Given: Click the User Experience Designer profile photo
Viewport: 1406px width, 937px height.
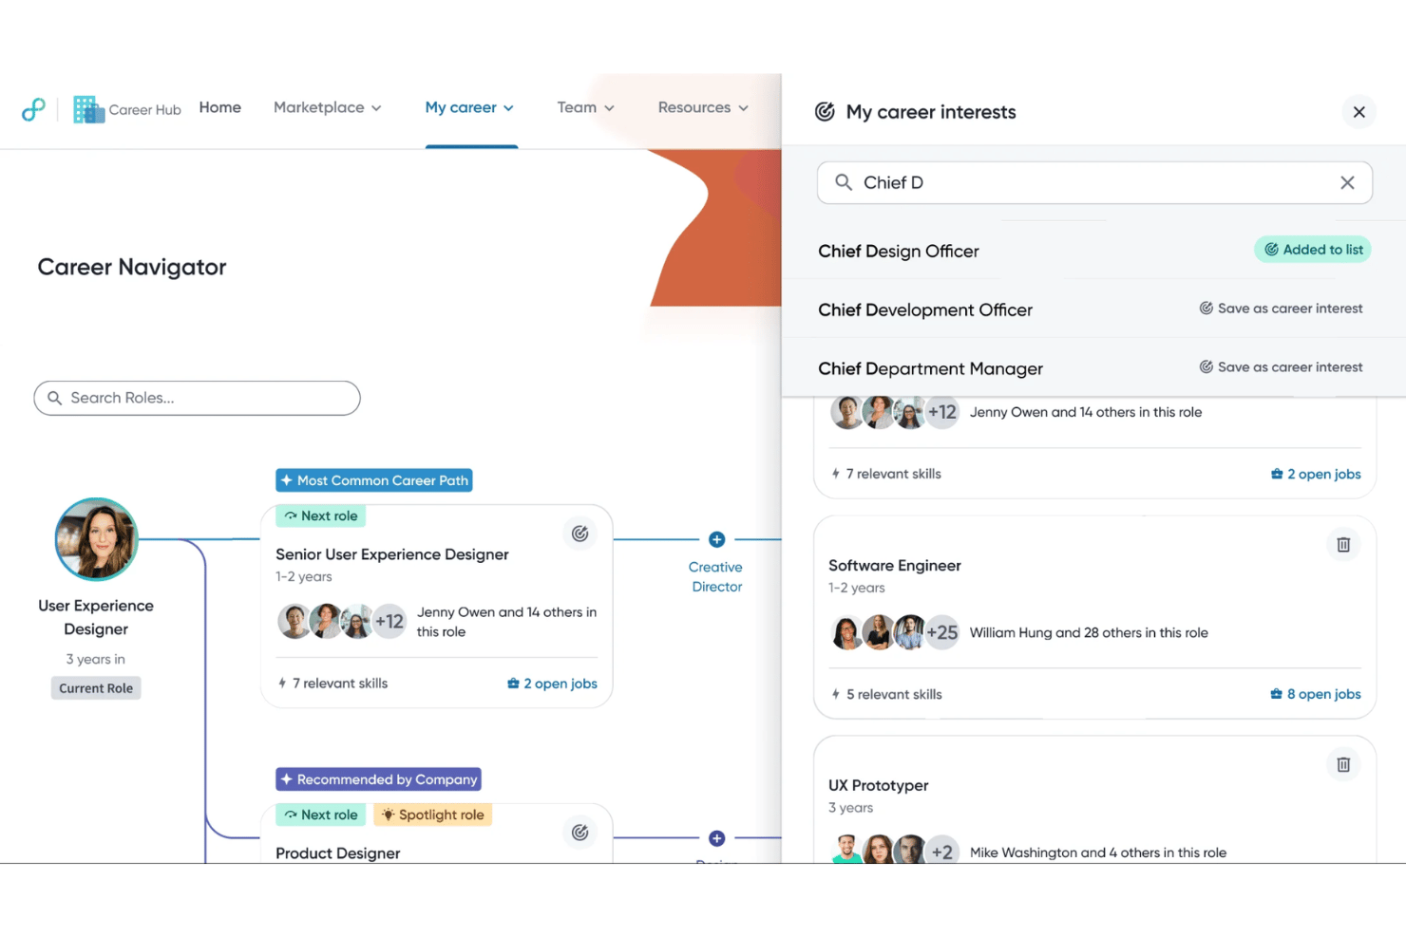Looking at the screenshot, I should pyautogui.click(x=96, y=539).
